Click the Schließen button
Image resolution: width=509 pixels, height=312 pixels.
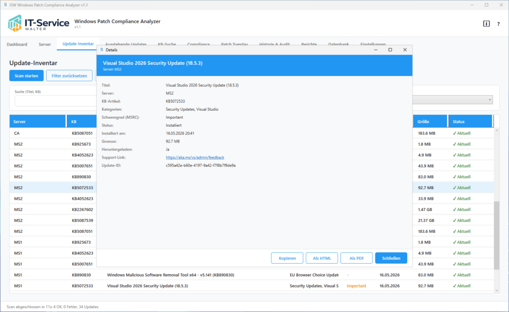click(x=391, y=258)
